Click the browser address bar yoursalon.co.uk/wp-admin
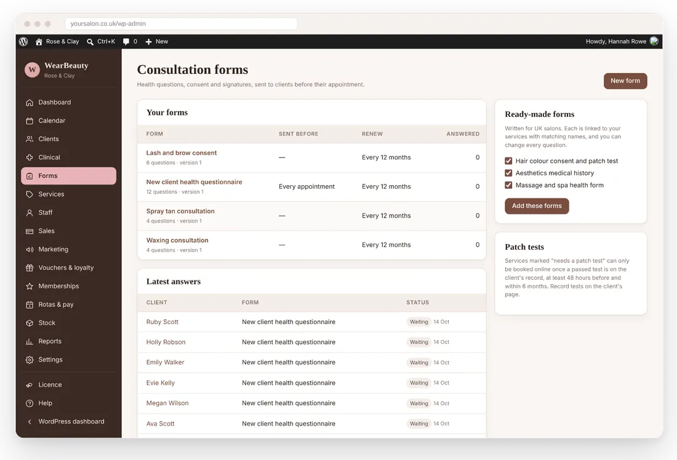 [x=181, y=24]
